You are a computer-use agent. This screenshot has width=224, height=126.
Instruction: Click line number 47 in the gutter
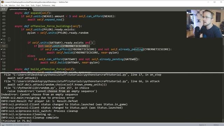point(4,26)
